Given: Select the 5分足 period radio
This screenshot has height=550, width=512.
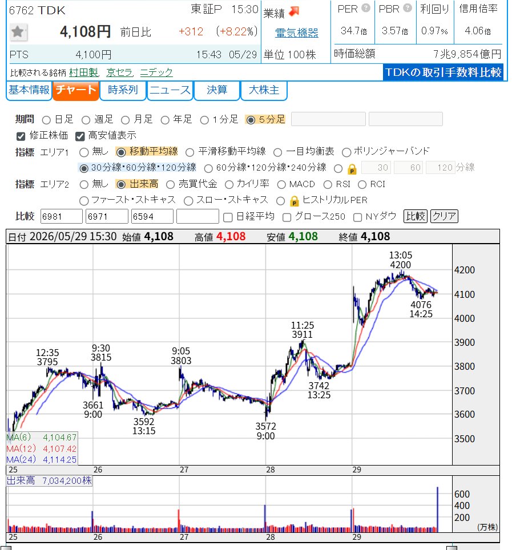Looking at the screenshot, I should 251,120.
